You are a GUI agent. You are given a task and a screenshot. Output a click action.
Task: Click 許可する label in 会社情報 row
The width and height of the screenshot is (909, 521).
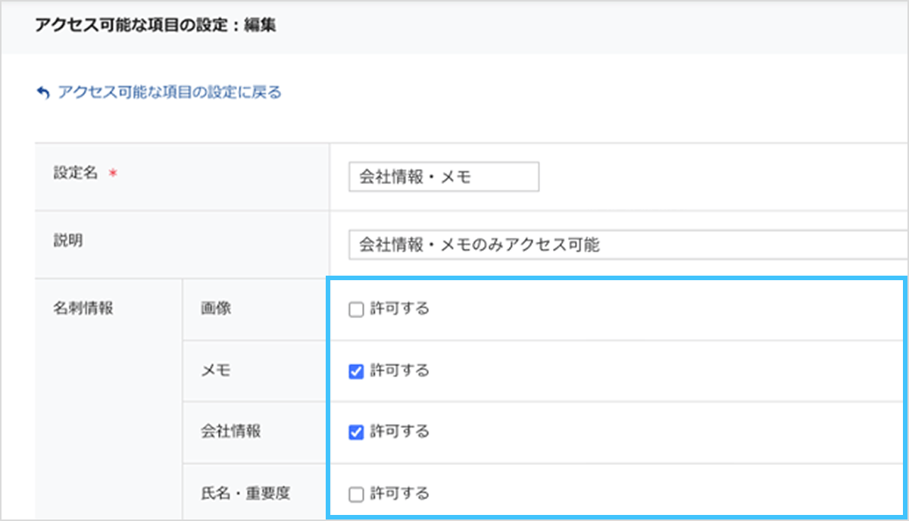[x=399, y=432]
